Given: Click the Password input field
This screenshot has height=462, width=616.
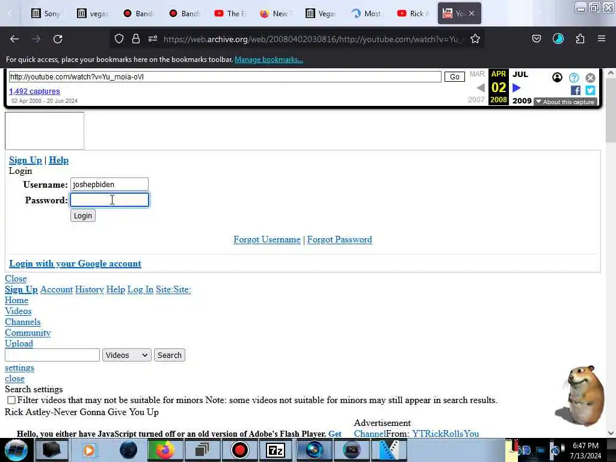Looking at the screenshot, I should click(x=109, y=200).
